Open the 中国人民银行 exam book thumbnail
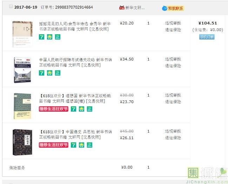This screenshot has height=184, width=228. pos(22,70)
